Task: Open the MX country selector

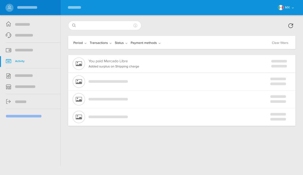Action: (x=286, y=8)
